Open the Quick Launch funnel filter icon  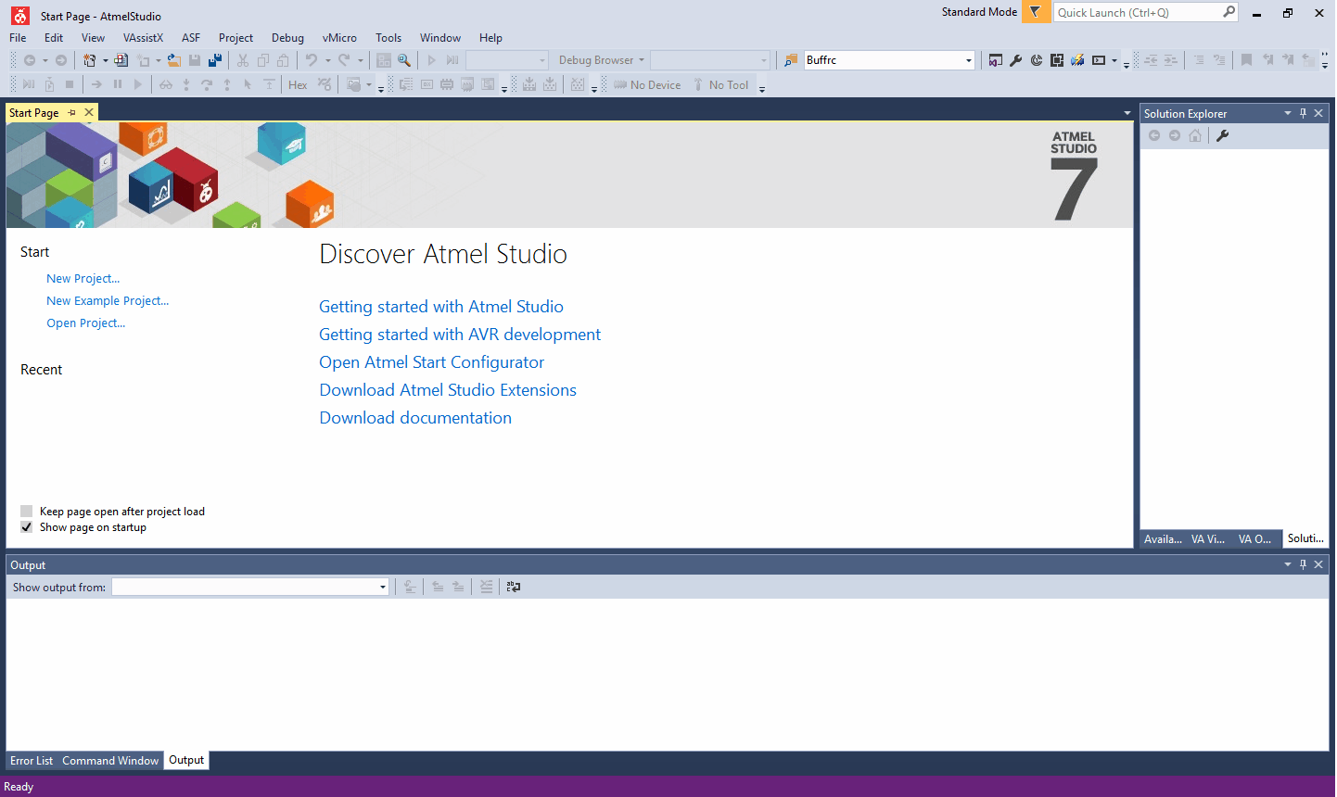pos(1036,13)
